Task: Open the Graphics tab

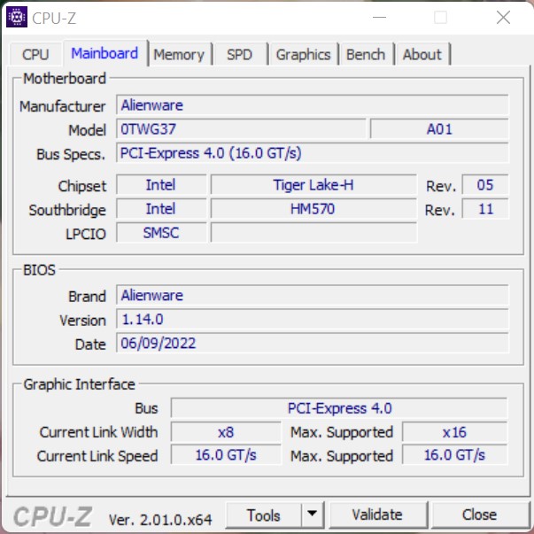Action: [x=303, y=55]
